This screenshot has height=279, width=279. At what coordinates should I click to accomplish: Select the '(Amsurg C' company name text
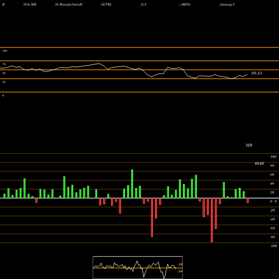click(x=227, y=4)
